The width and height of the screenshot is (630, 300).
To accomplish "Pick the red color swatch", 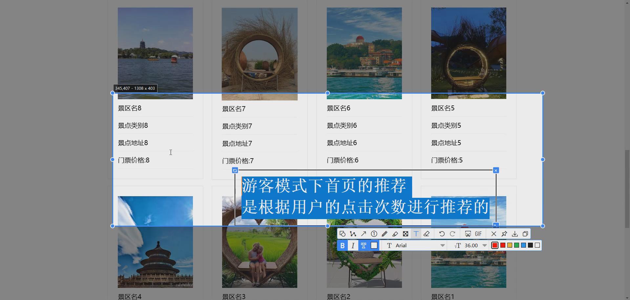I will (503, 245).
